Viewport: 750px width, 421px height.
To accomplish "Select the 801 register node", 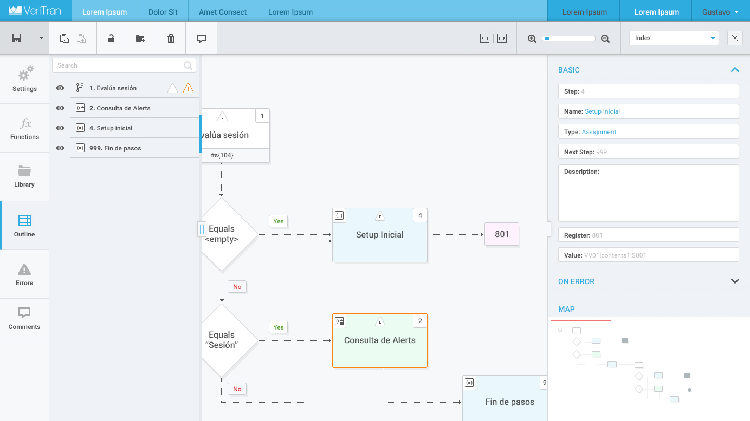I will [x=502, y=234].
